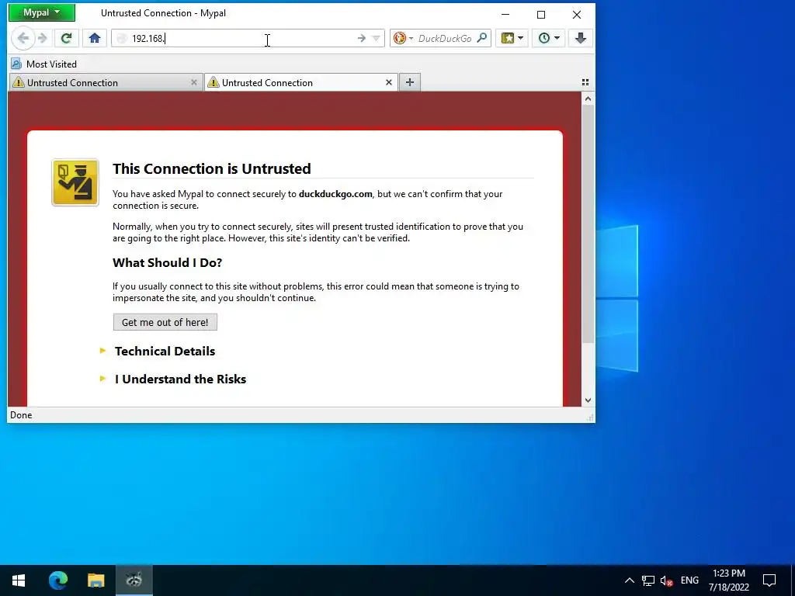Open the list all tabs grid button

pyautogui.click(x=585, y=82)
